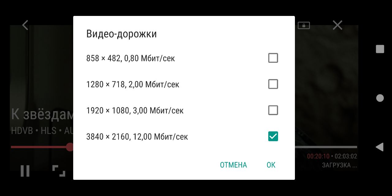Uncheck the 3840 × 2160 checkbox
This screenshot has width=392, height=196.
point(273,136)
